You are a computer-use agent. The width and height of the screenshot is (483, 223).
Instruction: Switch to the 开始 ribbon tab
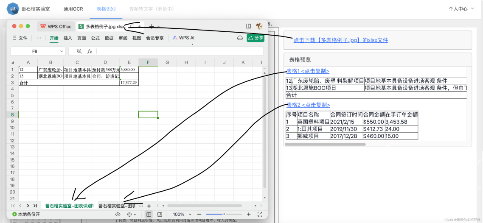(54, 38)
